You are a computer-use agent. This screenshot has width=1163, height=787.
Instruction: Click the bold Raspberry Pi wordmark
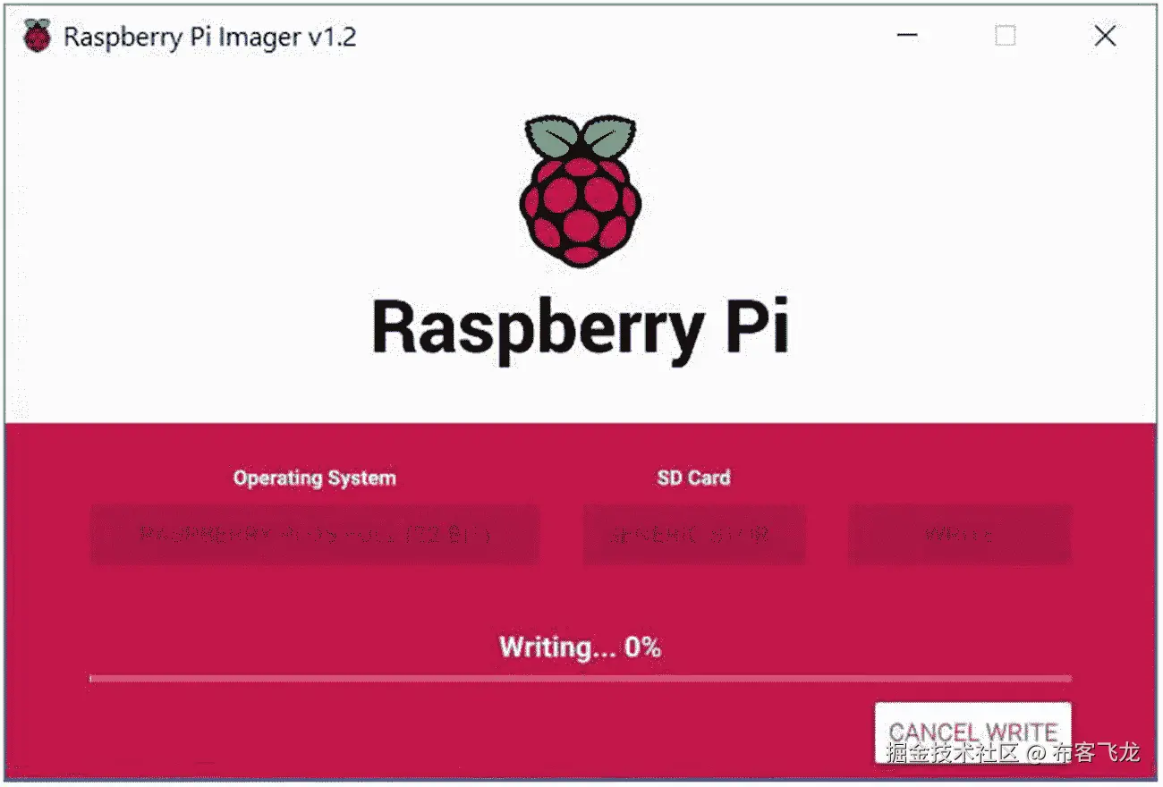point(581,328)
